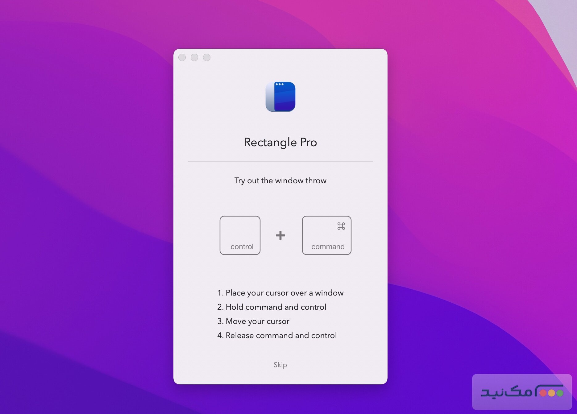Viewport: 577px width, 414px height.
Task: Click the red traffic light button
Action: point(183,57)
